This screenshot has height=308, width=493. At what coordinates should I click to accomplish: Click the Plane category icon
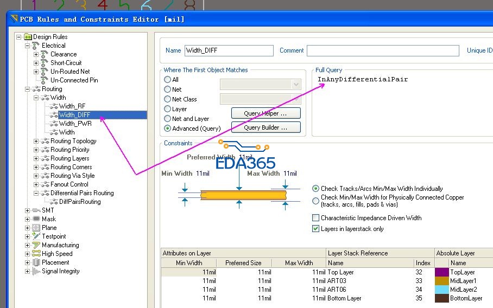36,228
